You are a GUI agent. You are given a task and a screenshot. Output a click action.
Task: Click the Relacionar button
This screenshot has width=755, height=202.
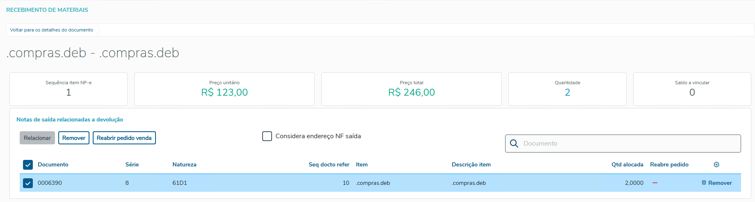tap(37, 138)
